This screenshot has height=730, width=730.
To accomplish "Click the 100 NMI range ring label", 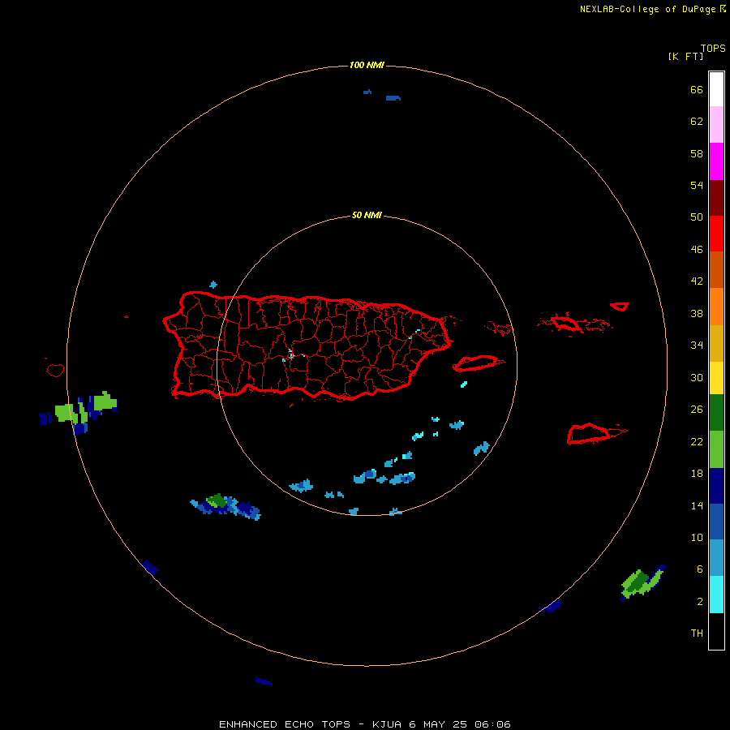I will 367,65.
